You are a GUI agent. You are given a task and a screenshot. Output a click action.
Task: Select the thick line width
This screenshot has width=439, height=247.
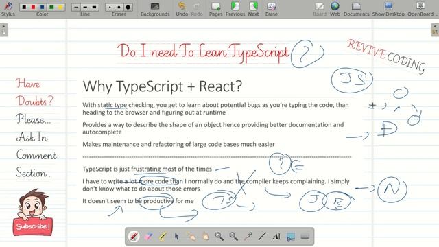click(94, 7)
